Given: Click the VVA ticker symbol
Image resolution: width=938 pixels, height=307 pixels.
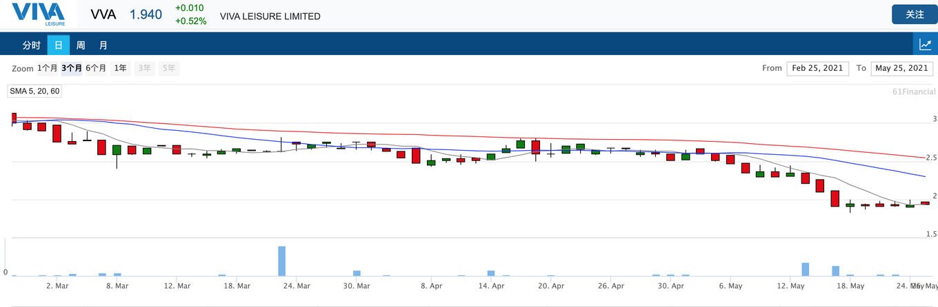Looking at the screenshot, I should pos(103,15).
